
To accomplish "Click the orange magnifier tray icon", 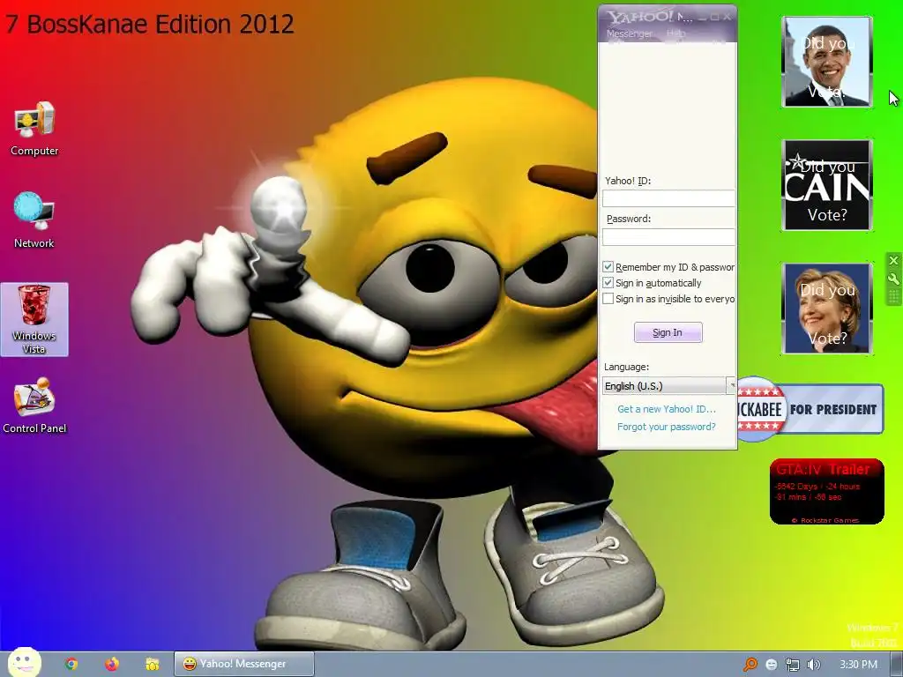I will pyautogui.click(x=750, y=665).
